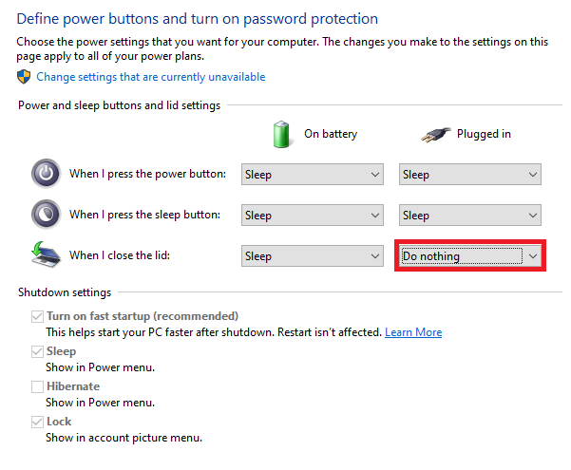
Task: Toggle the Lock checkbox
Action: (37, 422)
